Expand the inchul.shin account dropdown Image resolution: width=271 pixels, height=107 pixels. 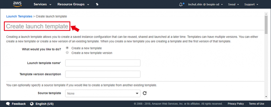coord(205,4)
